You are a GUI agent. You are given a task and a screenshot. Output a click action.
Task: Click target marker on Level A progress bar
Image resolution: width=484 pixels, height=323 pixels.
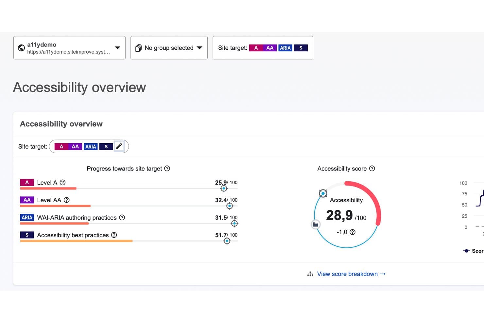coord(224,188)
